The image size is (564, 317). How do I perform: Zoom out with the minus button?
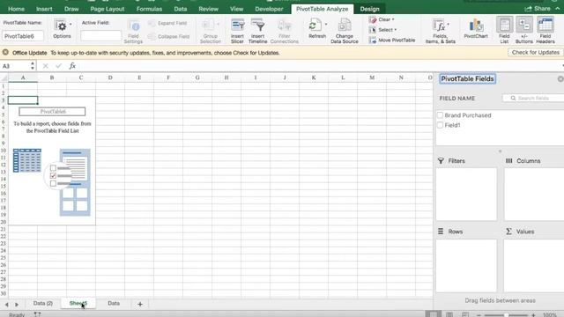click(479, 315)
